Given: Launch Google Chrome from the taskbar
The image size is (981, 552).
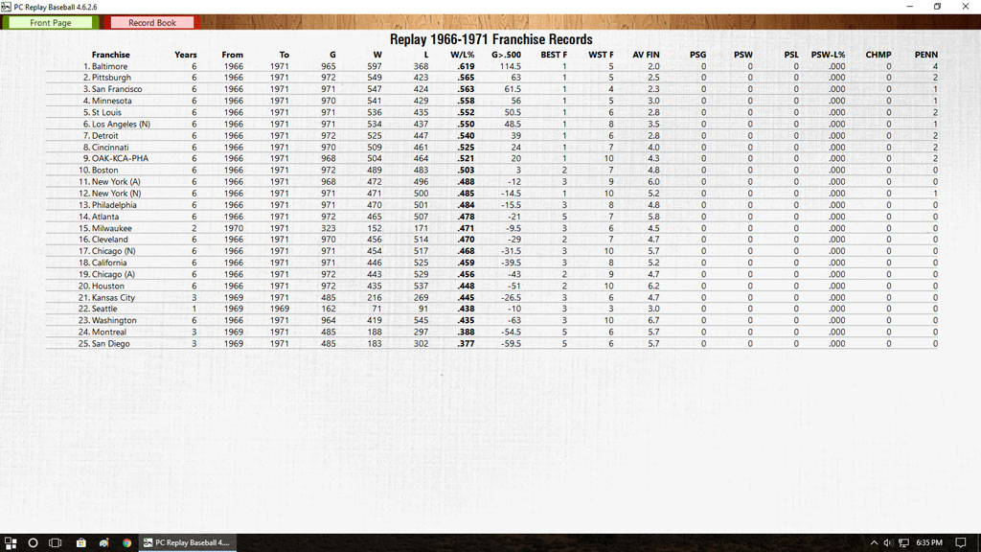Looking at the screenshot, I should pos(126,542).
